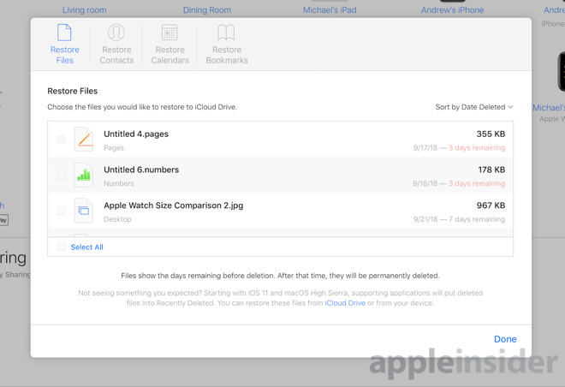Click the Numbers app label under Untitled 6
Image resolution: width=565 pixels, height=387 pixels.
point(119,183)
